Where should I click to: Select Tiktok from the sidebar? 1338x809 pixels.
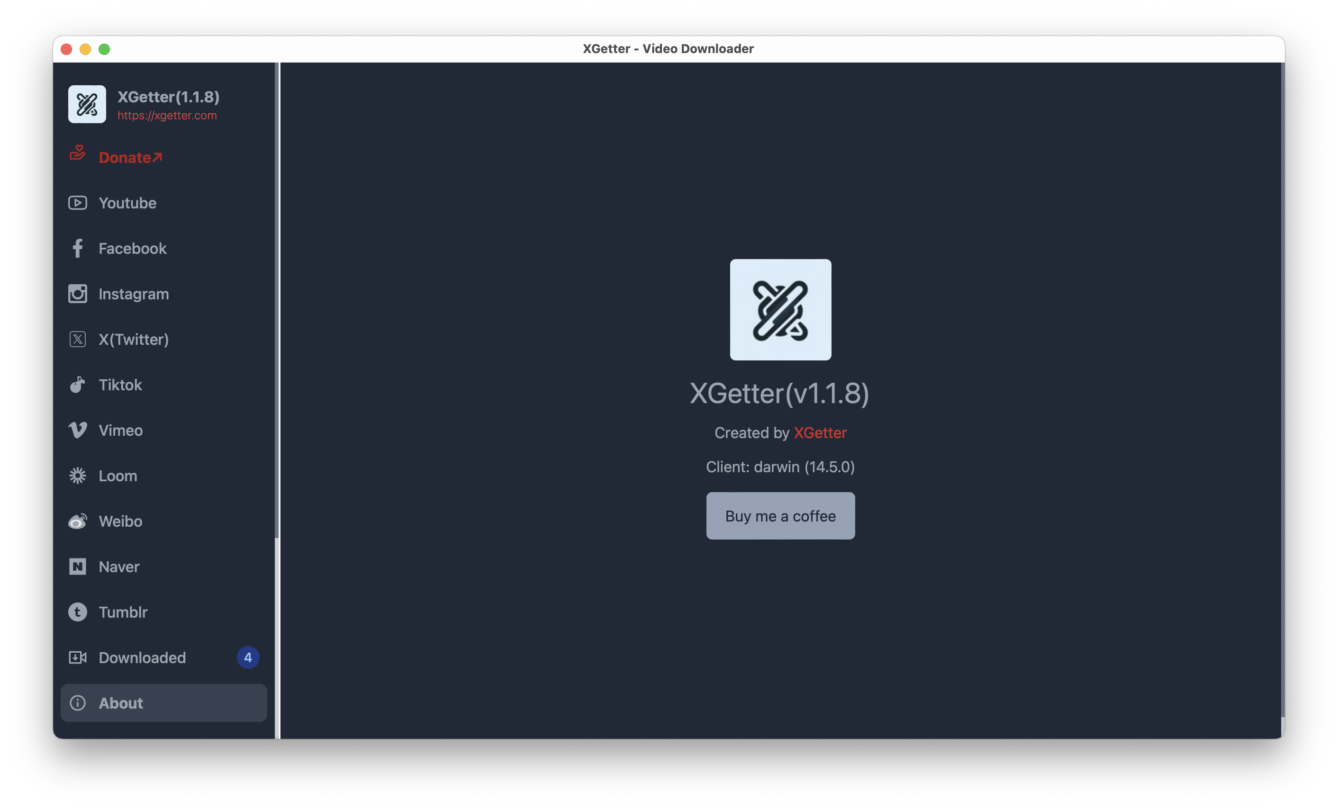point(164,385)
